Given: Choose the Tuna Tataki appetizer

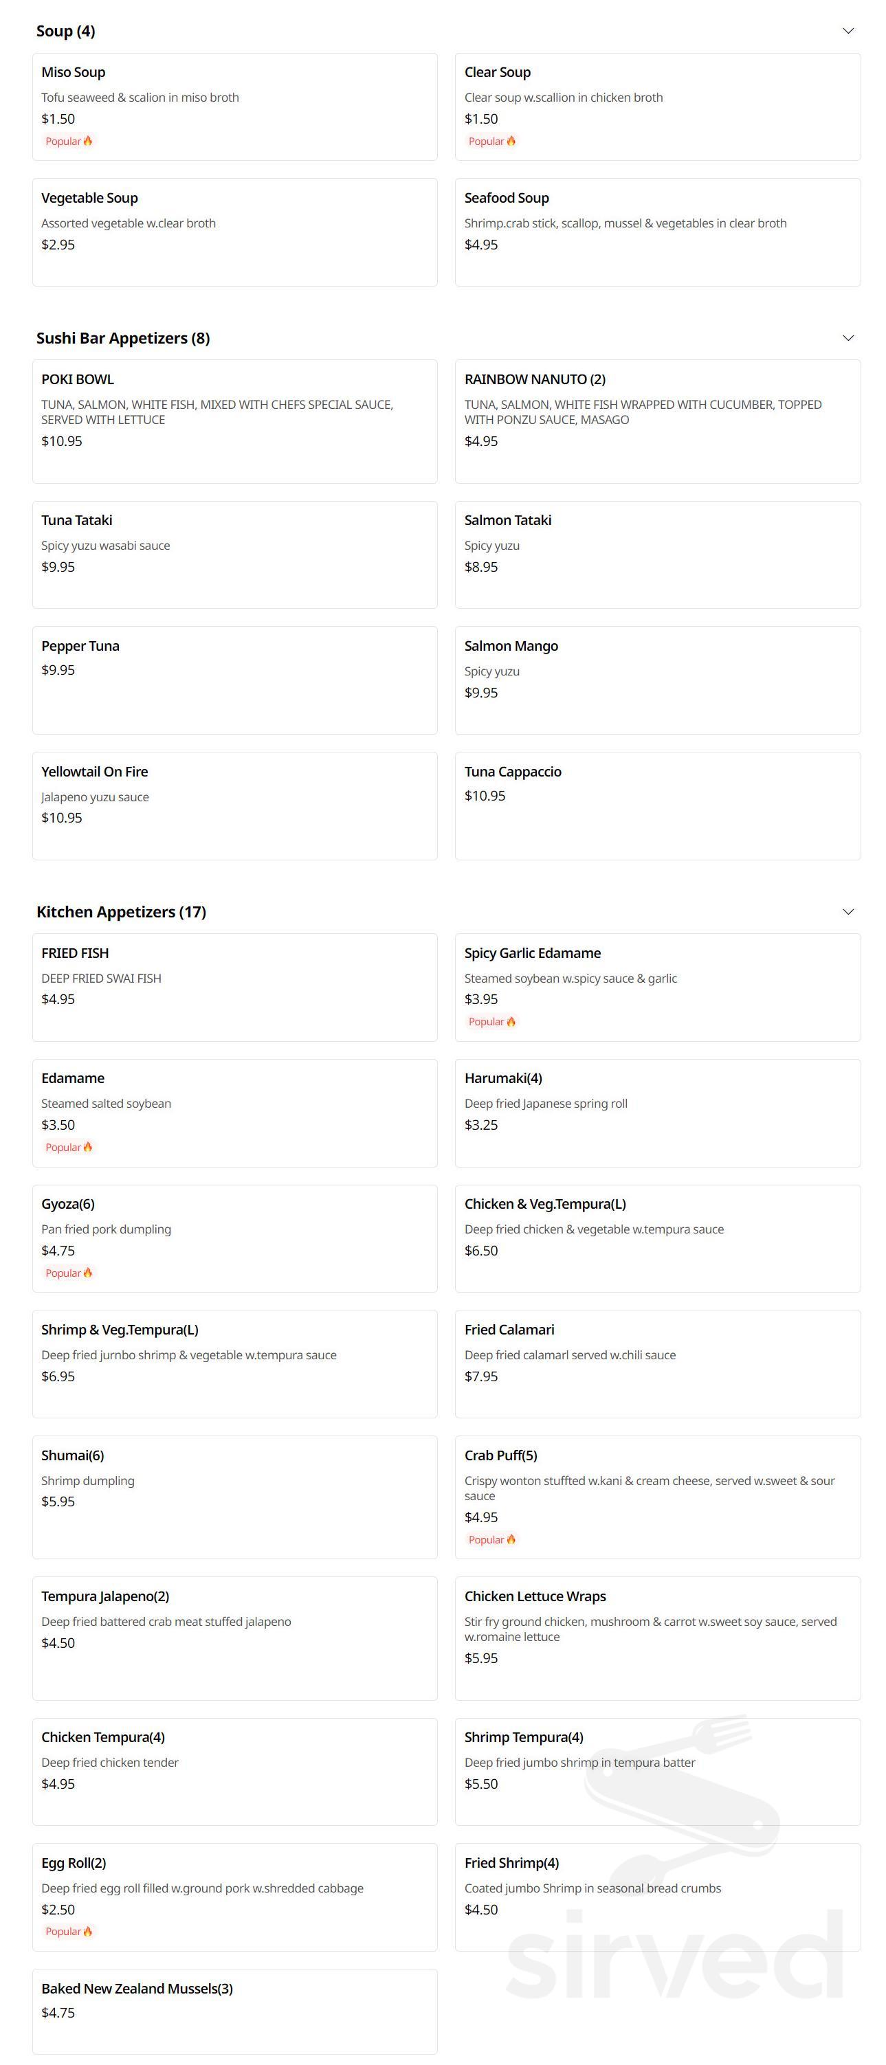Looking at the screenshot, I should point(234,555).
